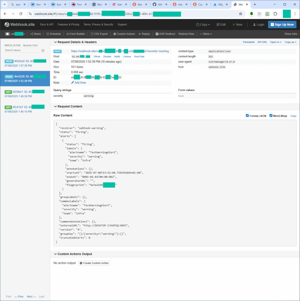The width and height of the screenshot is (300, 301).
Task: Click the Netify lookup link
Action: [x=117, y=57]
